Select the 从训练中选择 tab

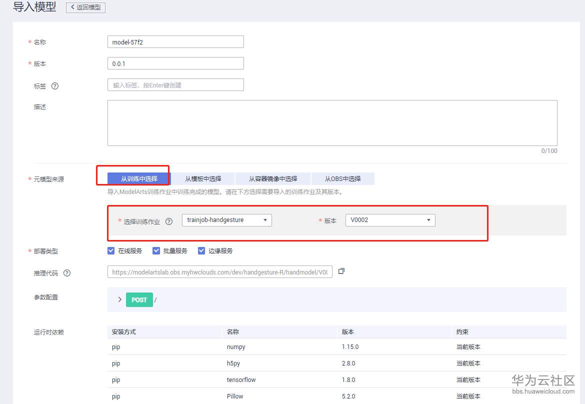click(139, 178)
